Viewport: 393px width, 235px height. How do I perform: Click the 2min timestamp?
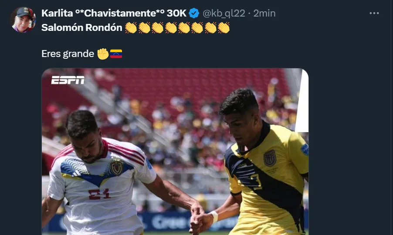click(264, 13)
